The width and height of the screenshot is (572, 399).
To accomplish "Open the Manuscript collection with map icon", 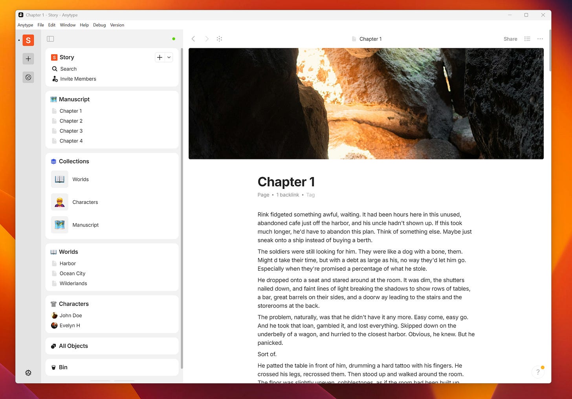I will tap(112, 225).
